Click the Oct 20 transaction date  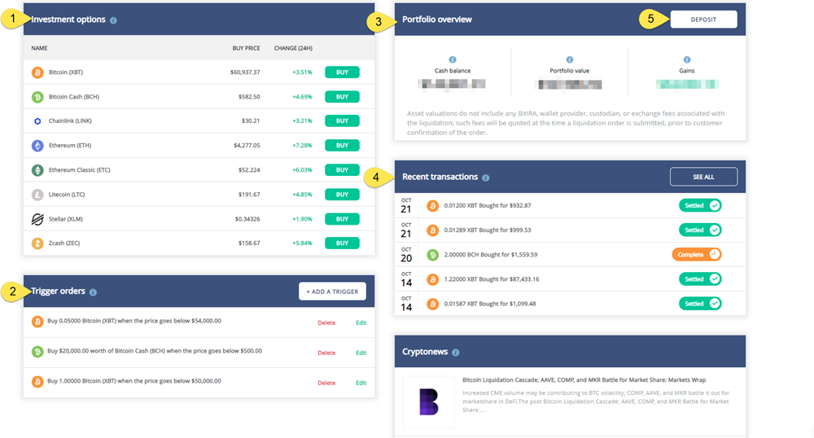click(406, 255)
